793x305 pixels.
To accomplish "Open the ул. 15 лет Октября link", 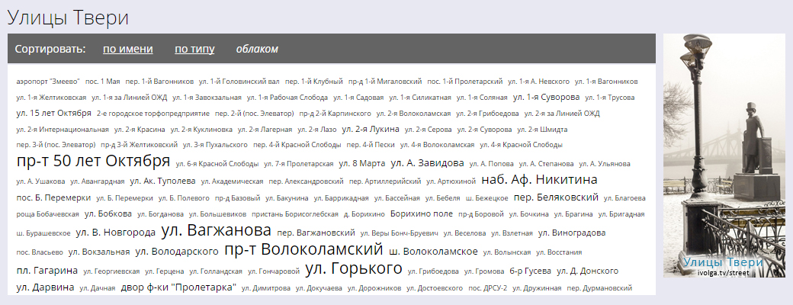I will 53,113.
